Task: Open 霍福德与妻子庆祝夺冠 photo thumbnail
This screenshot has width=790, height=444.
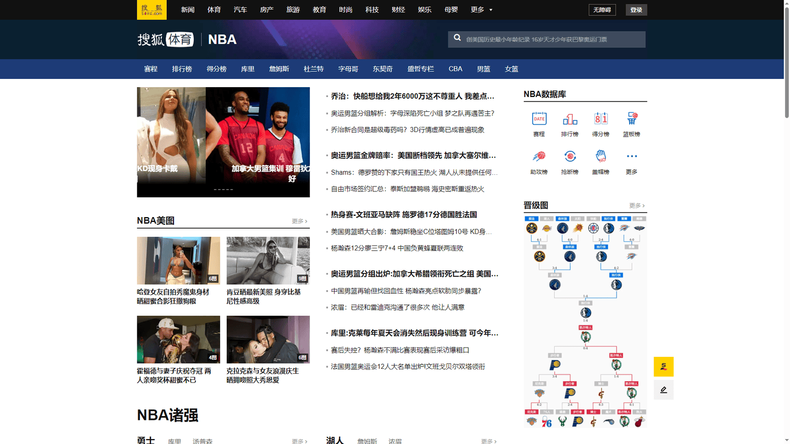Action: (178, 339)
